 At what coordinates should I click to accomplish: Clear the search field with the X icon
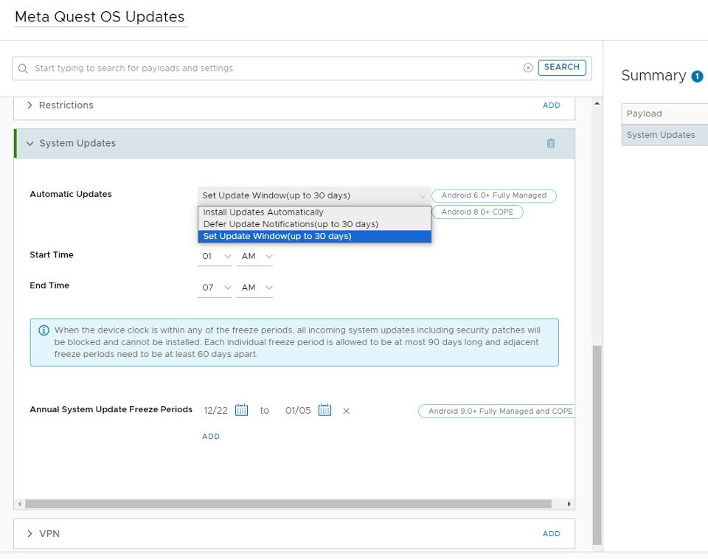(528, 68)
